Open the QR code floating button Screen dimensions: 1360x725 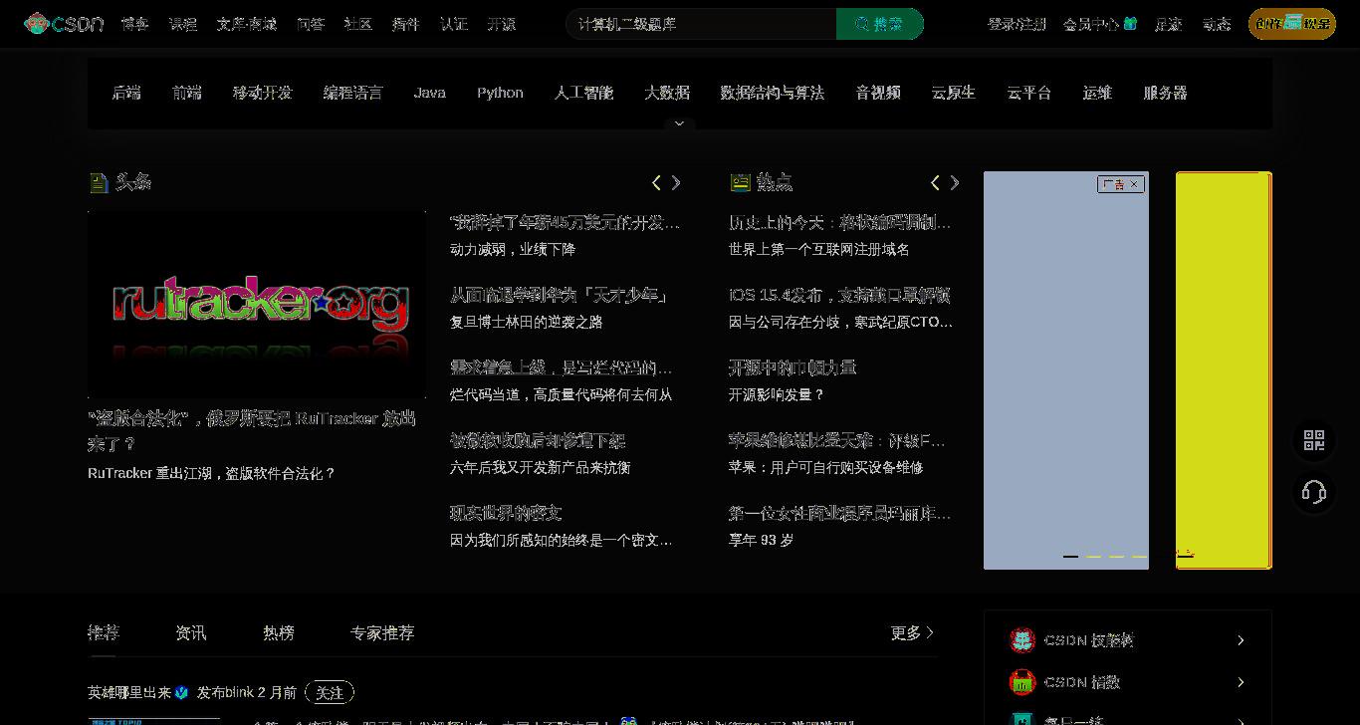(1314, 440)
